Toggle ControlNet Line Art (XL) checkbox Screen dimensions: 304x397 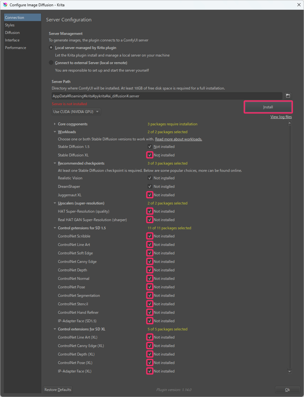click(150, 337)
